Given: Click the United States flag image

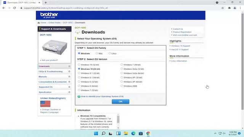Looking at the screenshot, I should 45,104.
